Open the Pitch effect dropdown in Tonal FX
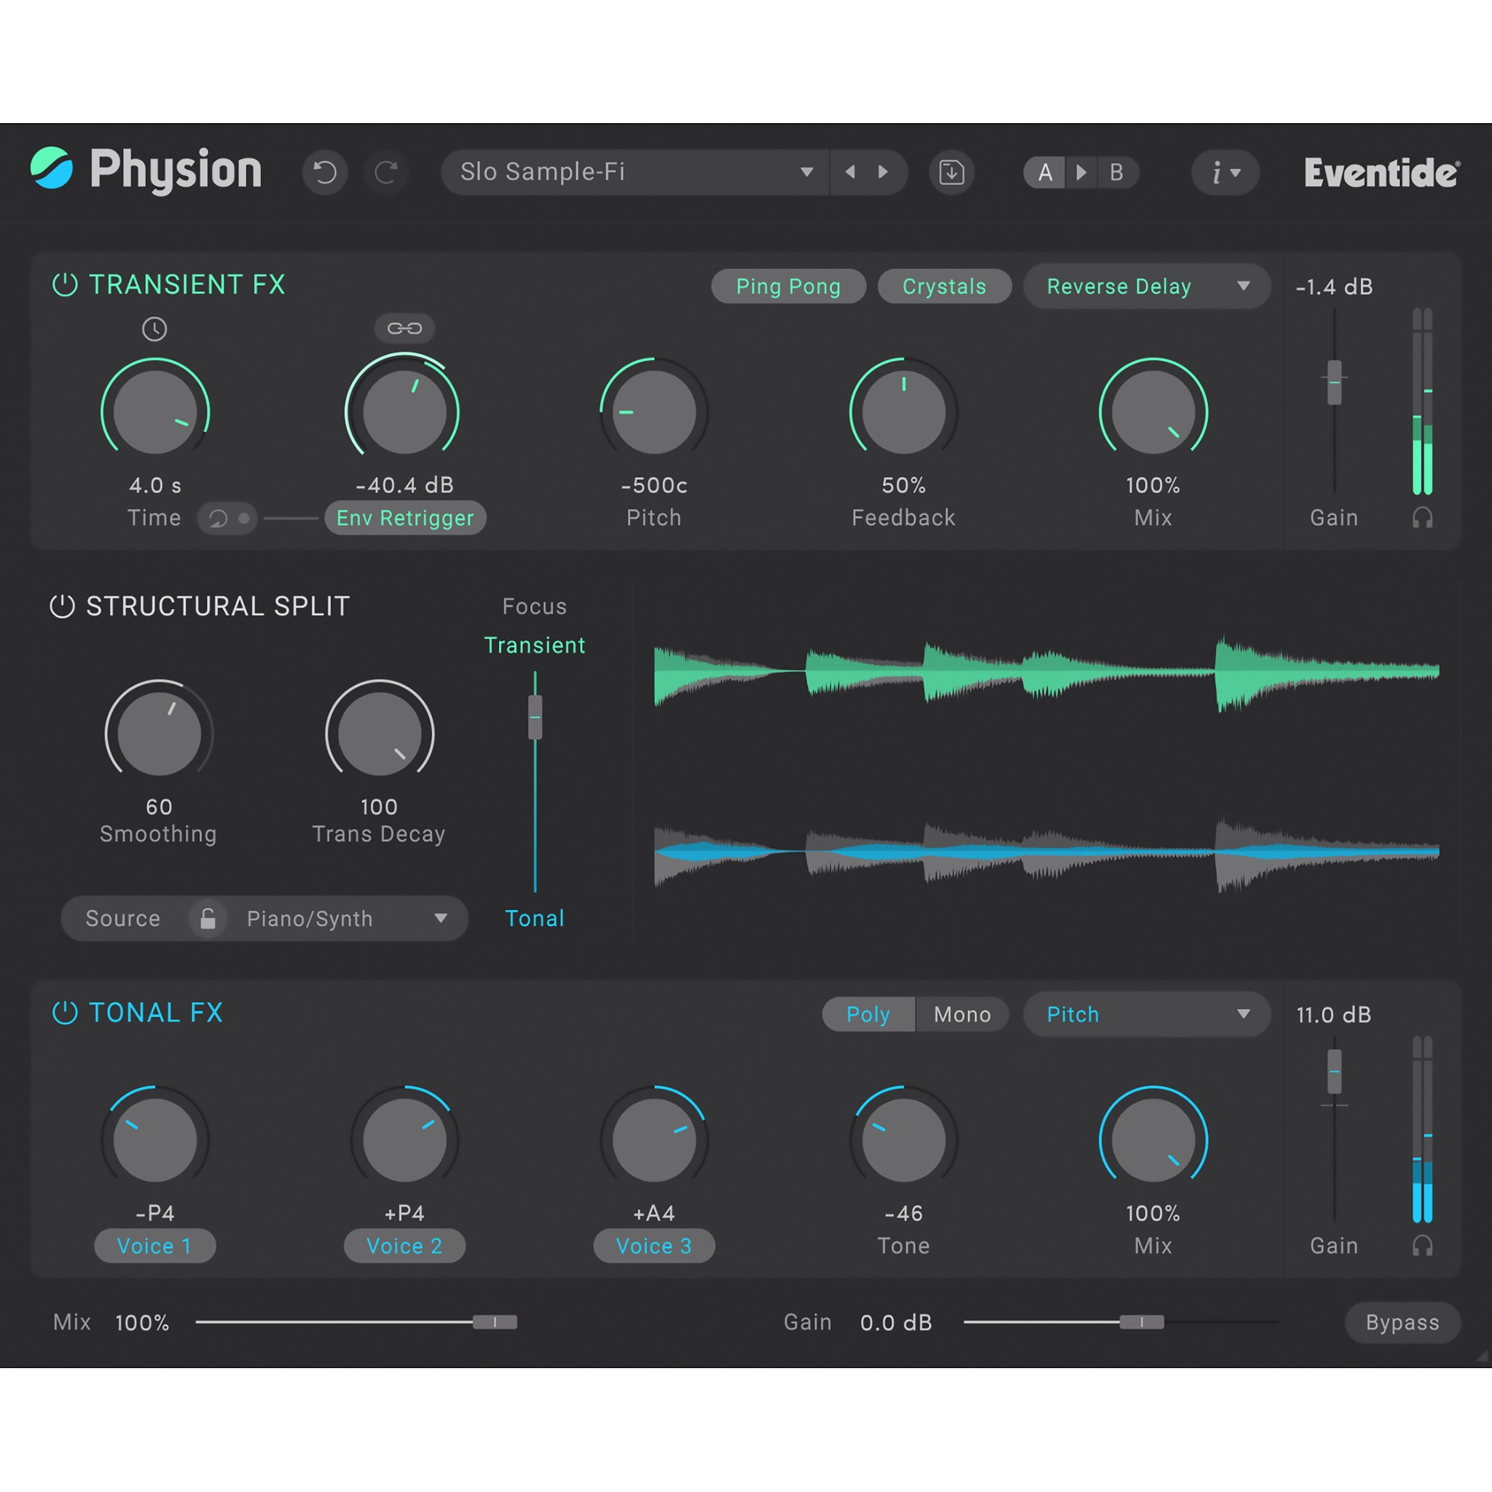This screenshot has height=1492, width=1492. coord(1146,1014)
